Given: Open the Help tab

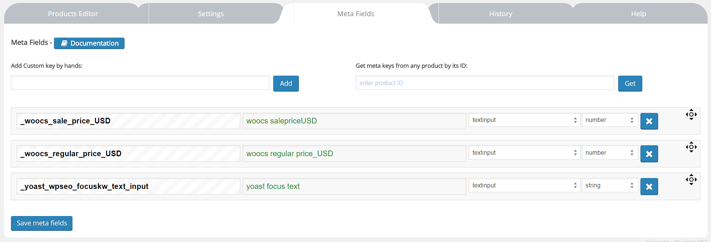Looking at the screenshot, I should [x=638, y=14].
